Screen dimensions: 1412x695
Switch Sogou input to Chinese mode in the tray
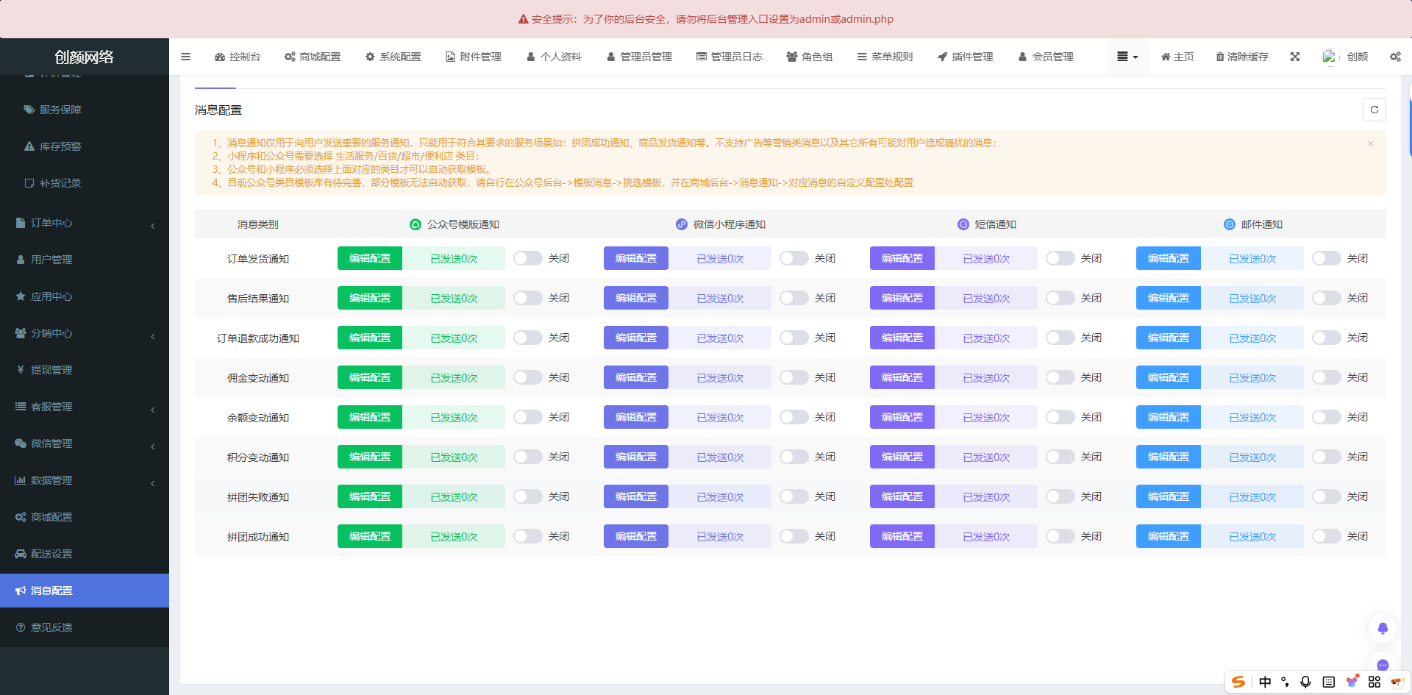[1265, 682]
